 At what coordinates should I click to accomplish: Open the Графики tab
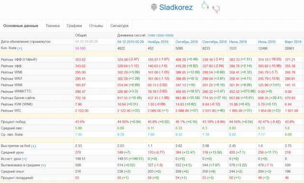coord(74,26)
